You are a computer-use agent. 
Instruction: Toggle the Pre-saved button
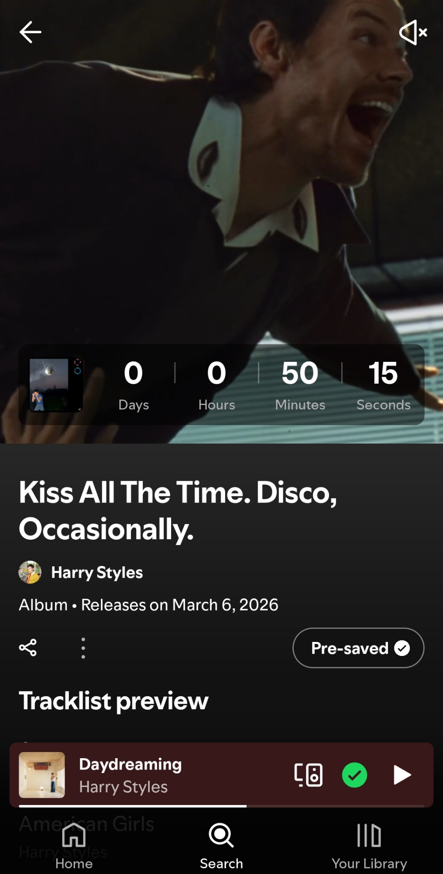pyautogui.click(x=358, y=648)
